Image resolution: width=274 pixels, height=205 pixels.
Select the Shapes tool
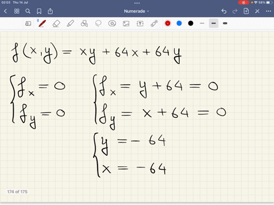point(84,23)
